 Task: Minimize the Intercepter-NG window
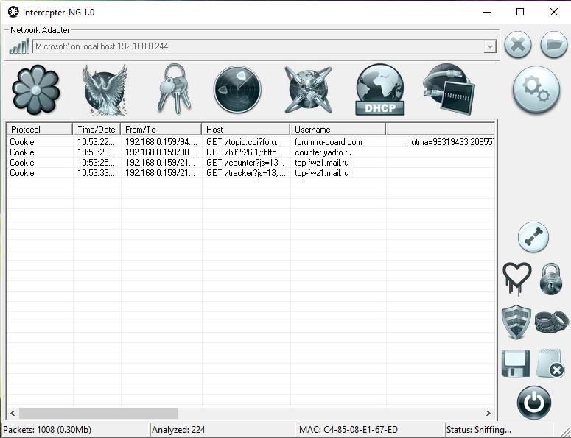[487, 12]
